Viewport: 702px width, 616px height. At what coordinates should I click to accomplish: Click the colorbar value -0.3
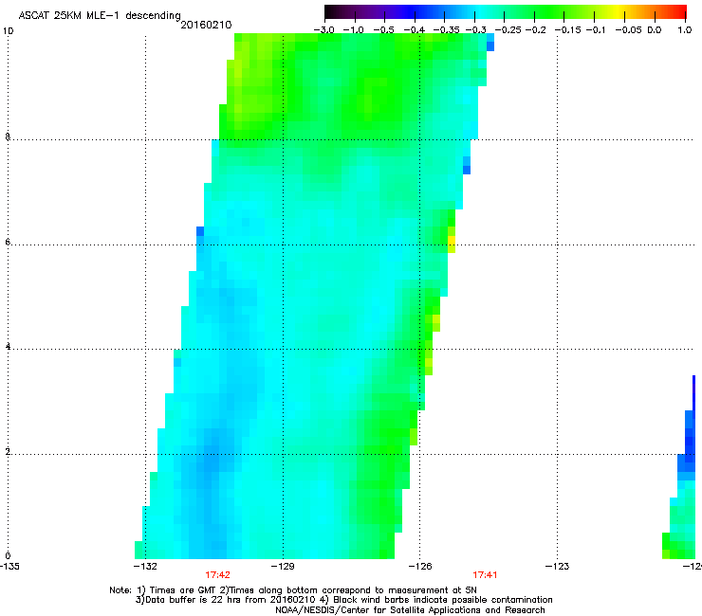(475, 30)
